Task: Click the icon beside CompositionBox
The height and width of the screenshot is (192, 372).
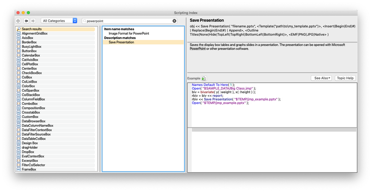Action: 19,108
